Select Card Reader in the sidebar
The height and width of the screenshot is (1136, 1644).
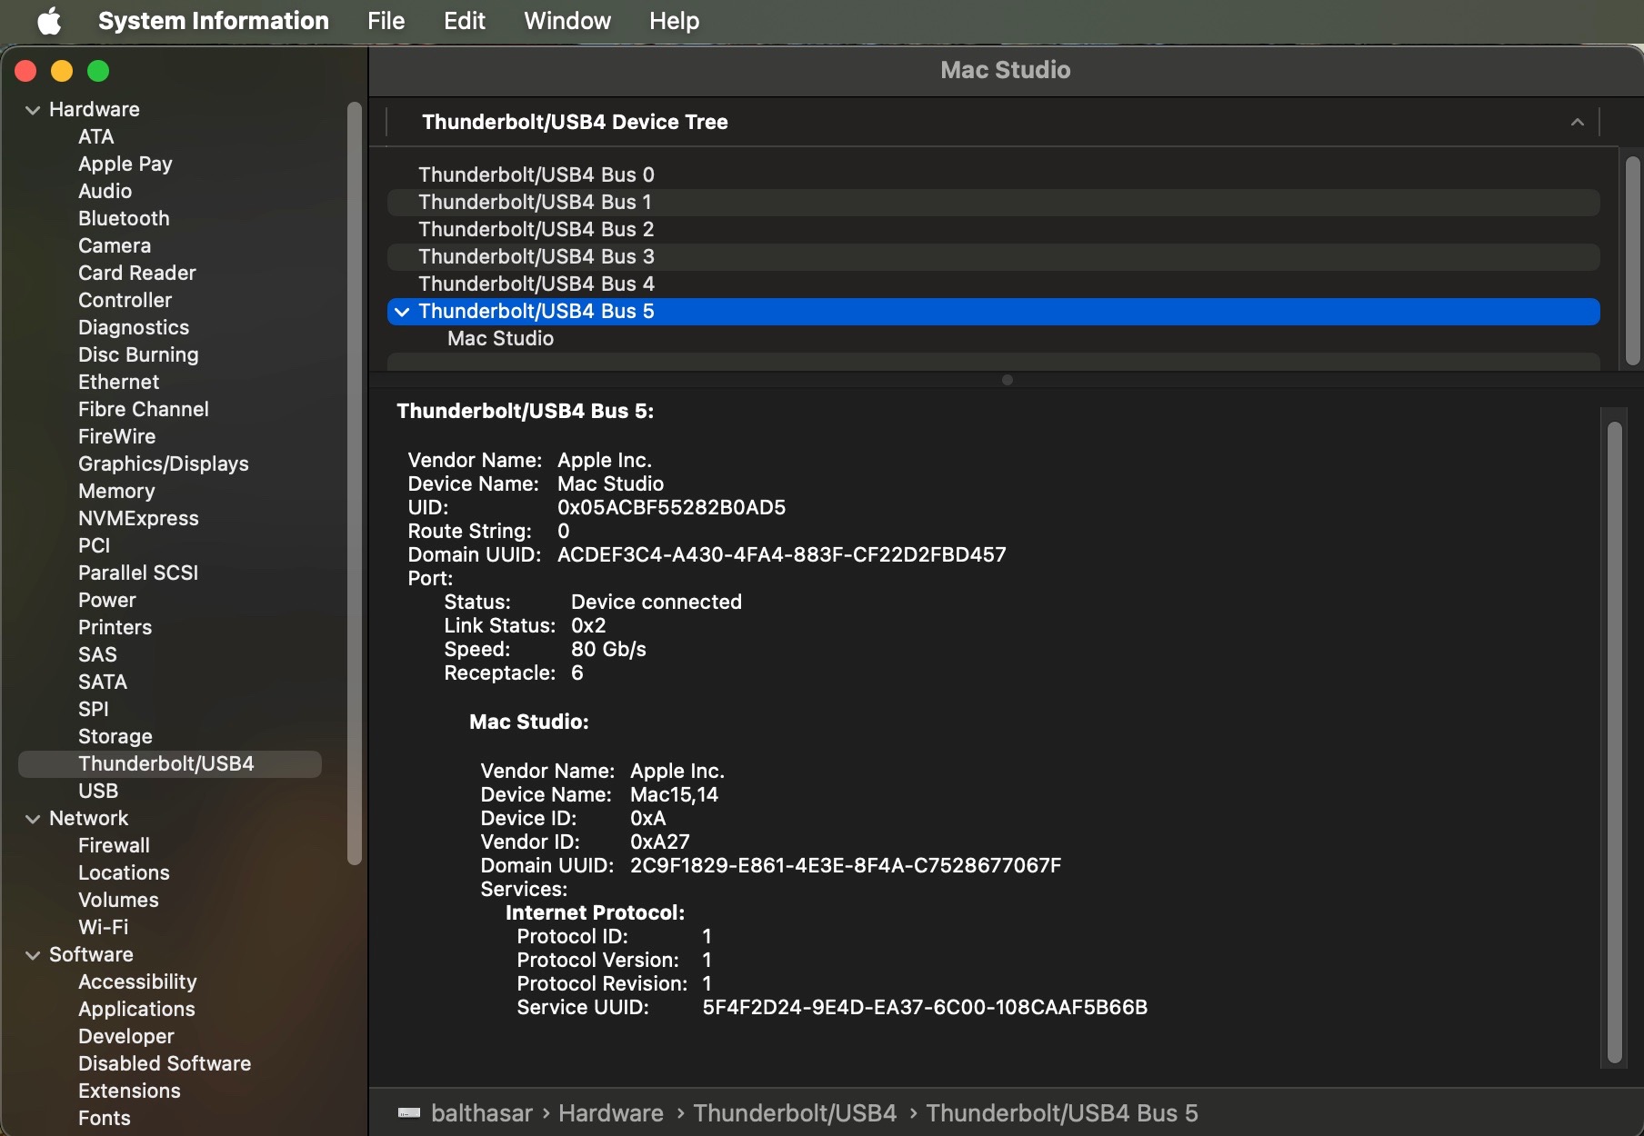coord(136,273)
